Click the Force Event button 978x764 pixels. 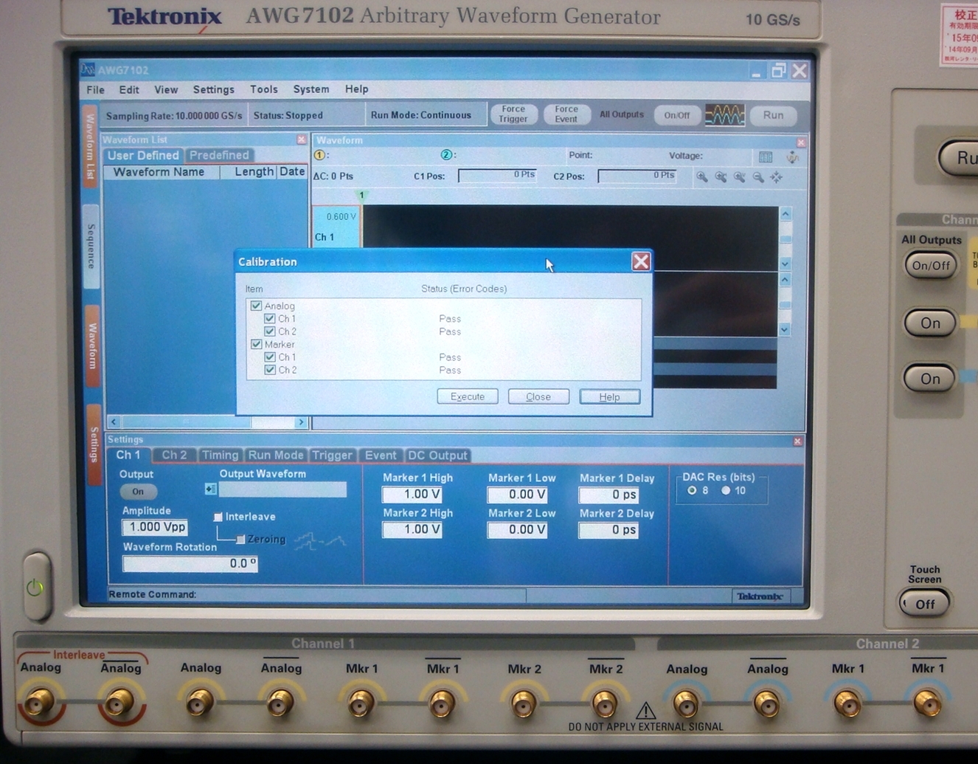click(566, 114)
